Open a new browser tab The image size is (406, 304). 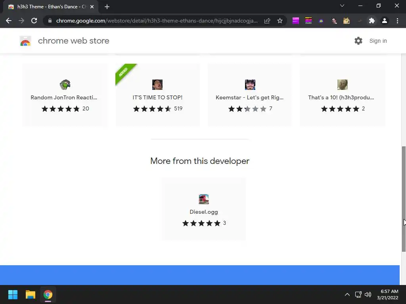[x=107, y=7]
